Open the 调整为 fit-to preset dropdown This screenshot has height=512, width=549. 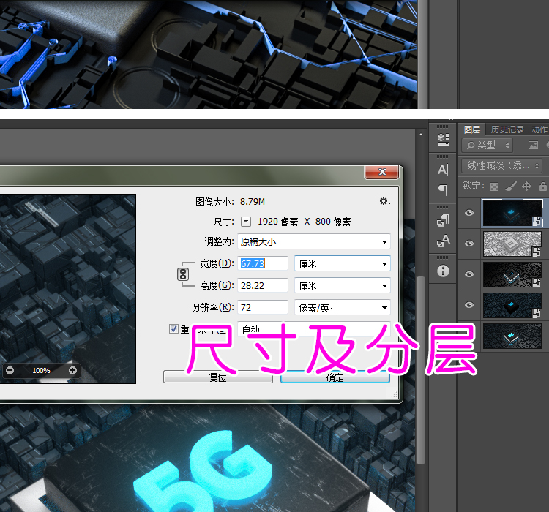tap(314, 241)
